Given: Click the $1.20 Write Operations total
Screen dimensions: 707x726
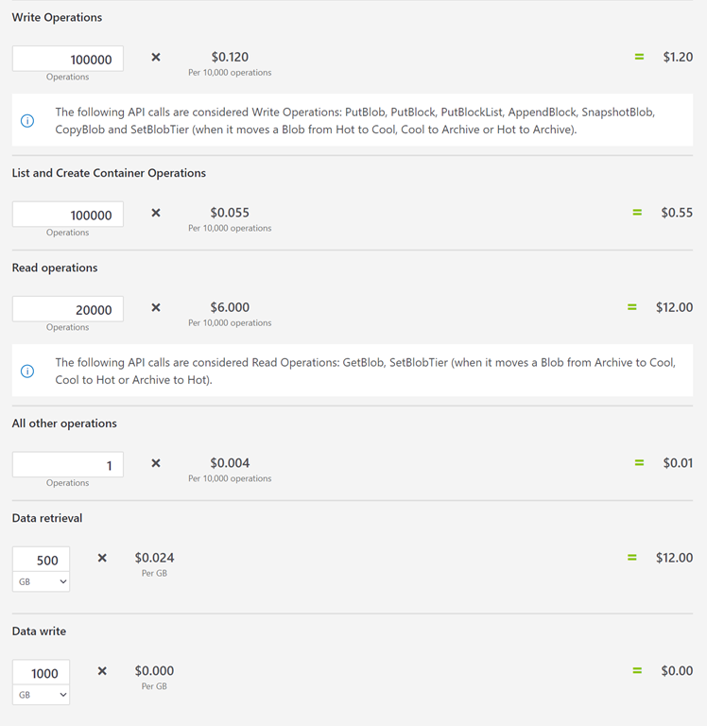Looking at the screenshot, I should click(x=678, y=57).
